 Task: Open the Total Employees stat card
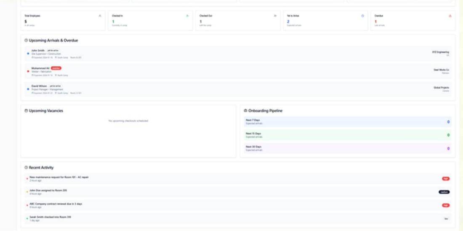(63, 21)
